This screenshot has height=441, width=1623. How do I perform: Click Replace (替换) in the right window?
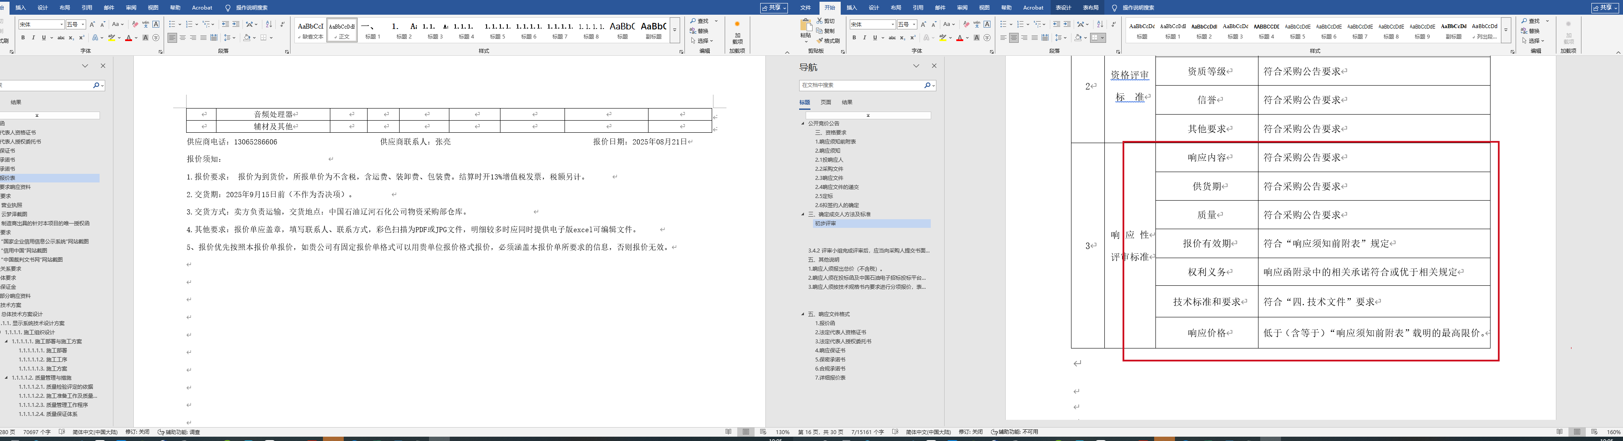tap(1530, 31)
